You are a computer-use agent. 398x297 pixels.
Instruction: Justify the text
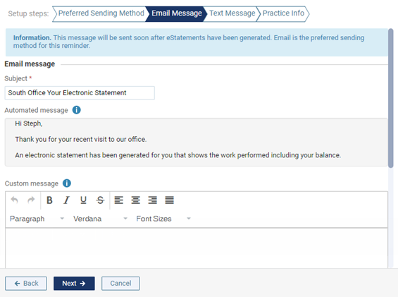click(x=169, y=200)
